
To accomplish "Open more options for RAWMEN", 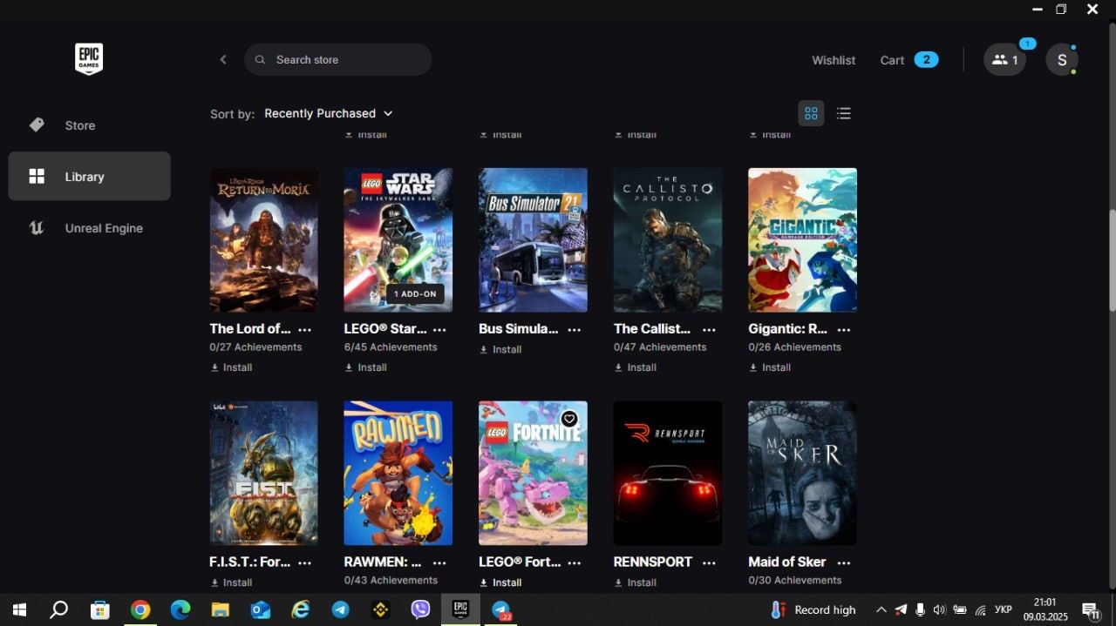I will click(439, 562).
